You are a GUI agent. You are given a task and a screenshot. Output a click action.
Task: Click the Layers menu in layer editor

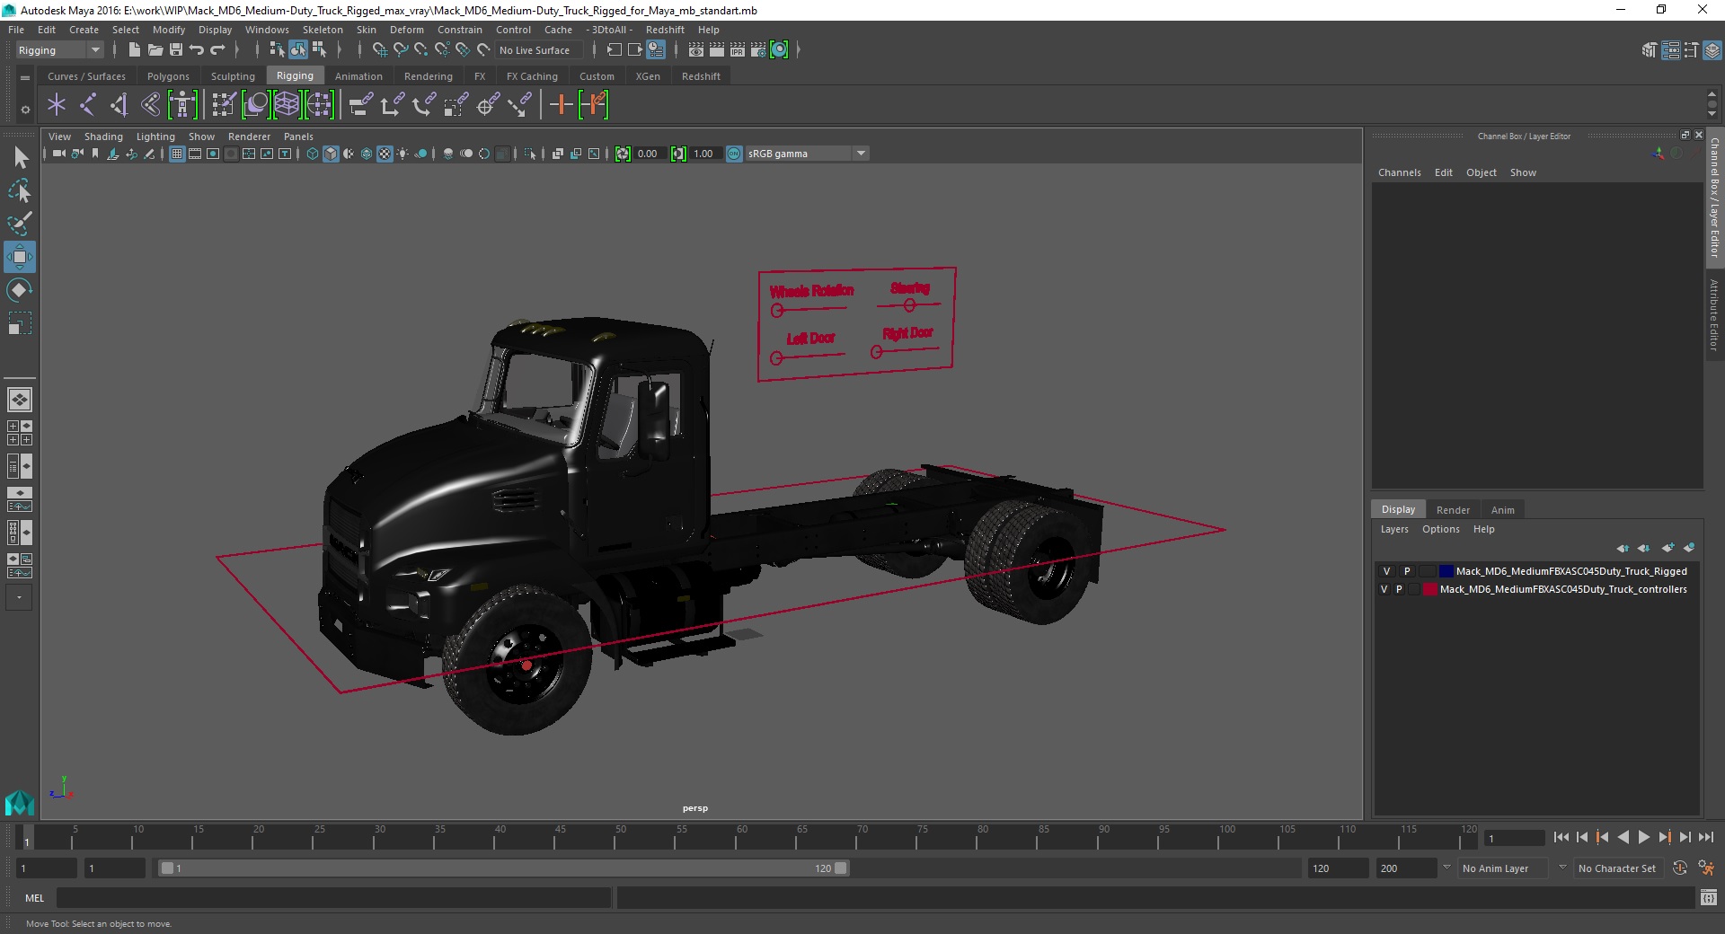[x=1394, y=529]
